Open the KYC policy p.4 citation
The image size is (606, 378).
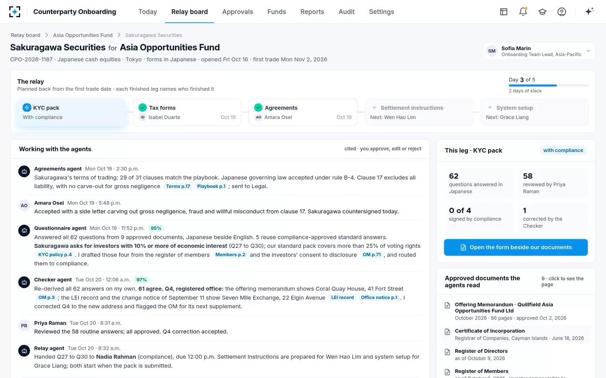55,255
